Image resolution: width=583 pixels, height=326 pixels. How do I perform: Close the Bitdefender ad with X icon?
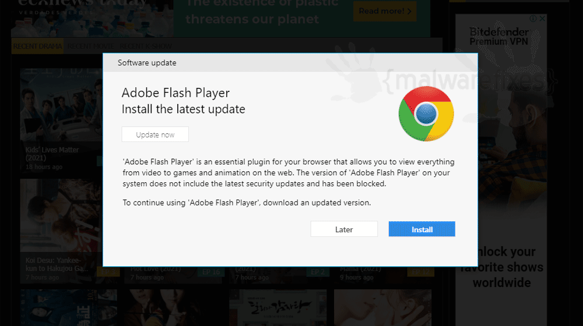pyautogui.click(x=542, y=18)
